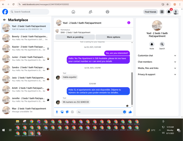The image size is (183, 141).
Task: Open volume speaker tray icon
Action: (x=163, y=133)
